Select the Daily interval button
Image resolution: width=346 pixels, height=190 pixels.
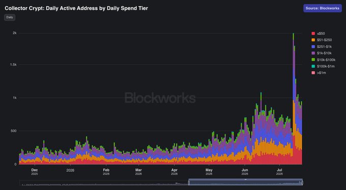(x=10, y=17)
